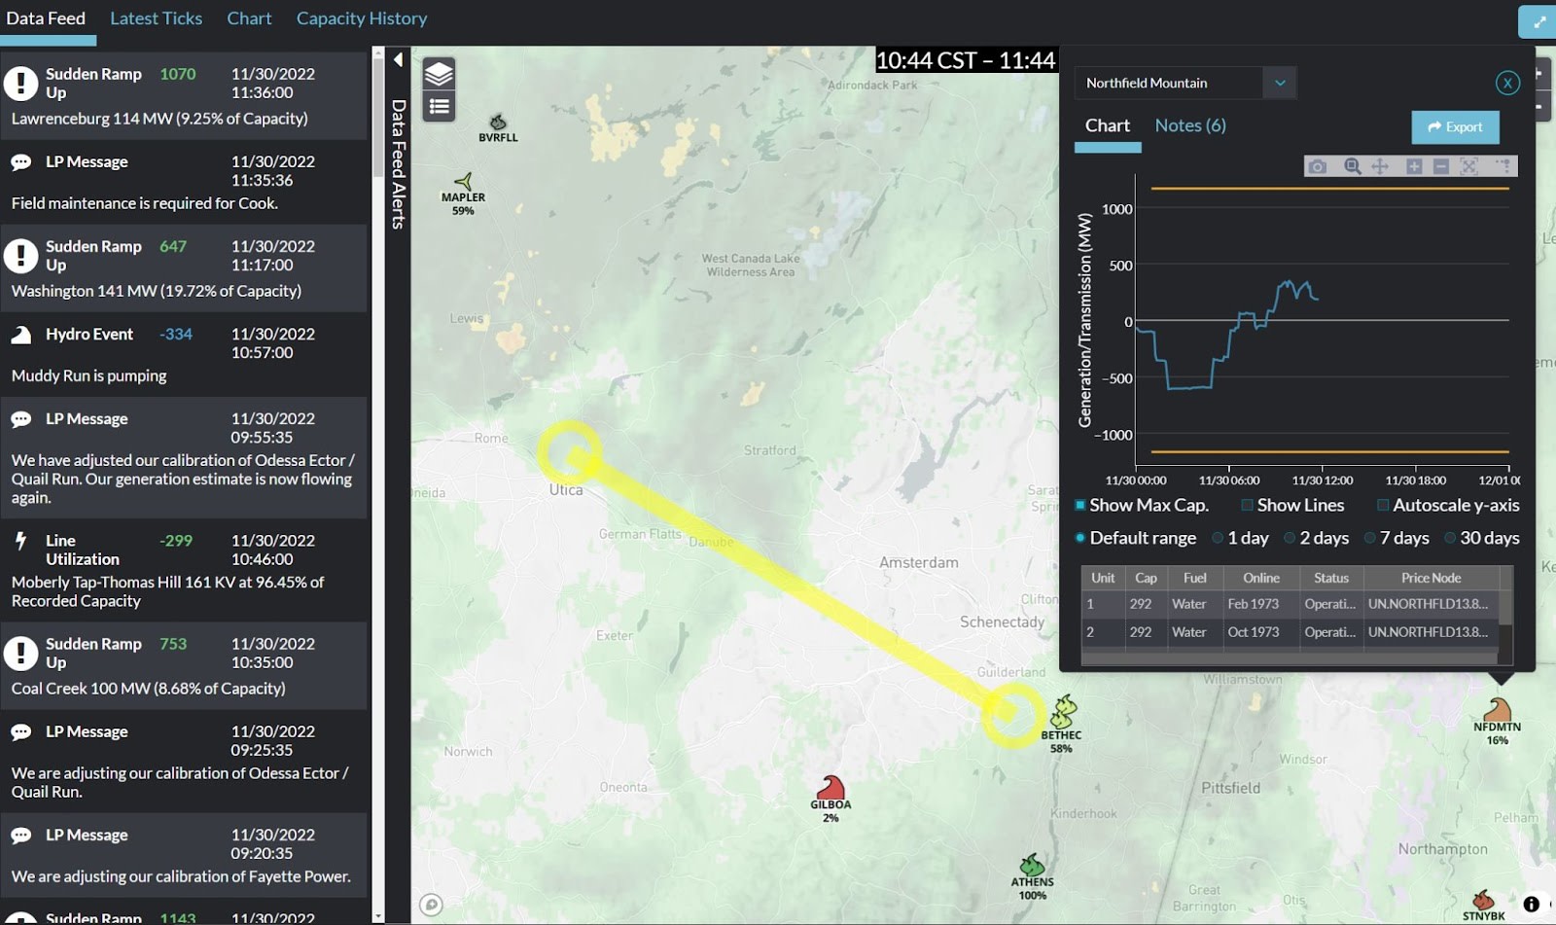Reset chart axes with autoscale icon
Viewport: 1556px width, 925px height.
[x=1469, y=166]
